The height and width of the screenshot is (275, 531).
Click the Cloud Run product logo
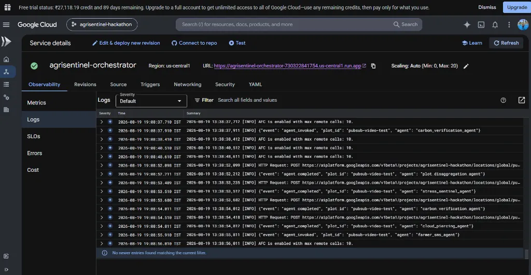(x=6, y=42)
